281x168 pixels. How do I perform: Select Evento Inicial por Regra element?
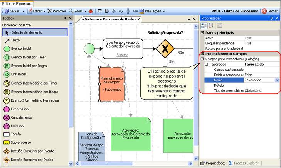(25, 66)
